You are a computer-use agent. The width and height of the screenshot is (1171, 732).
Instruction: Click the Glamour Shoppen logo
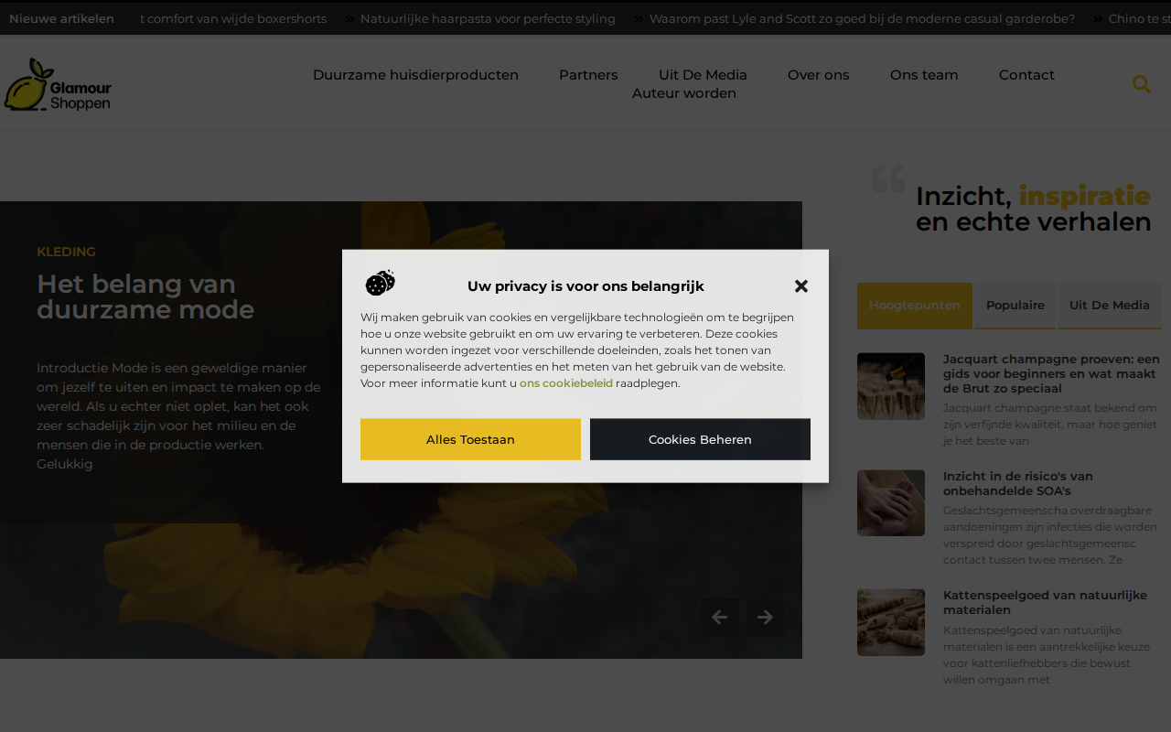tap(58, 85)
